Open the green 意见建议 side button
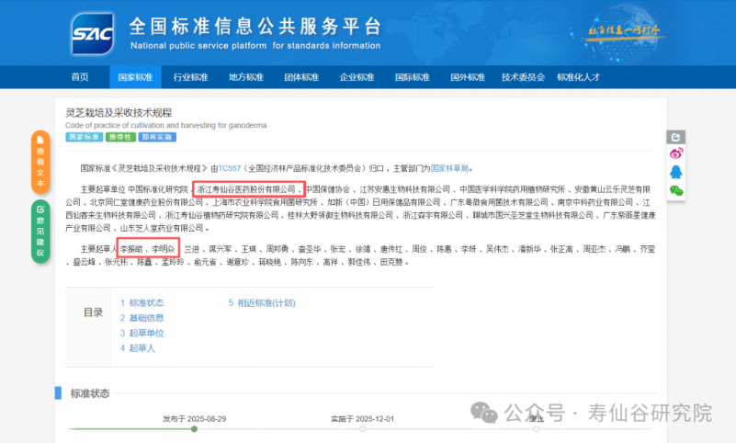The image size is (736, 443). (x=40, y=232)
